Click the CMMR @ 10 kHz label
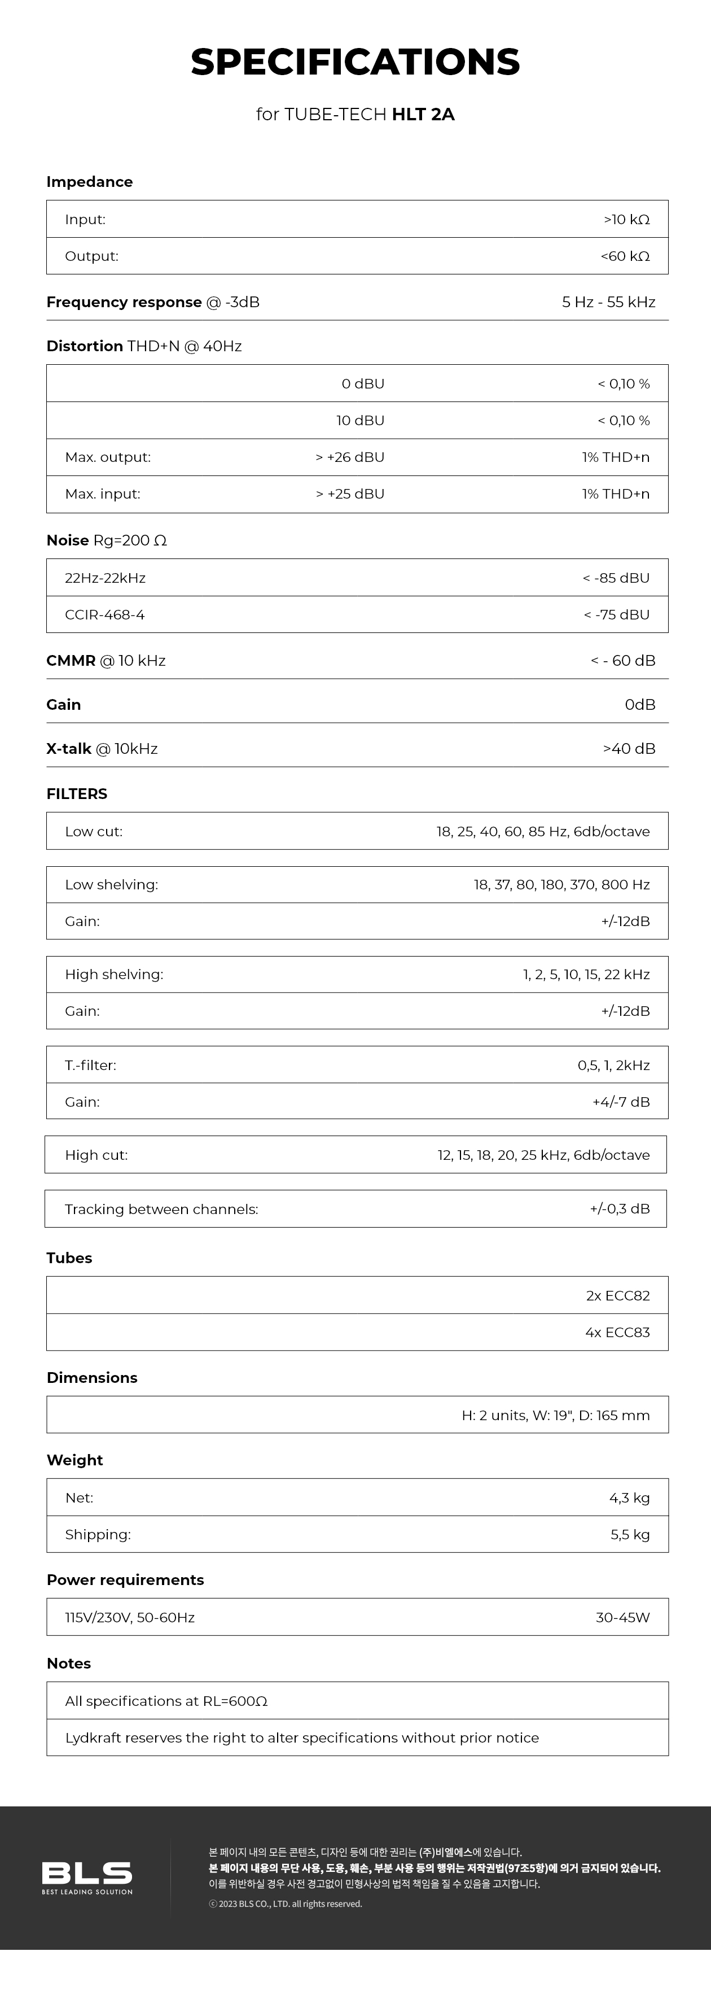711x1995 pixels. 106,661
